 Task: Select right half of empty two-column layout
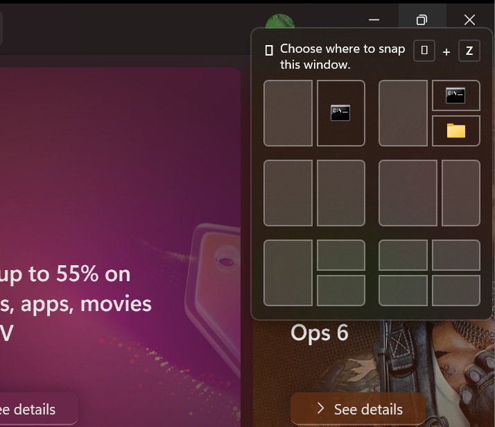341,193
